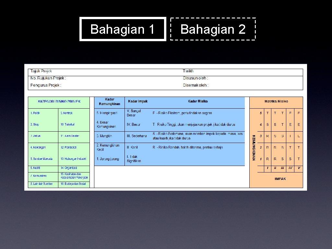The width and height of the screenshot is (332, 249).
Task: Click matrix column label III
Action: pos(282,168)
